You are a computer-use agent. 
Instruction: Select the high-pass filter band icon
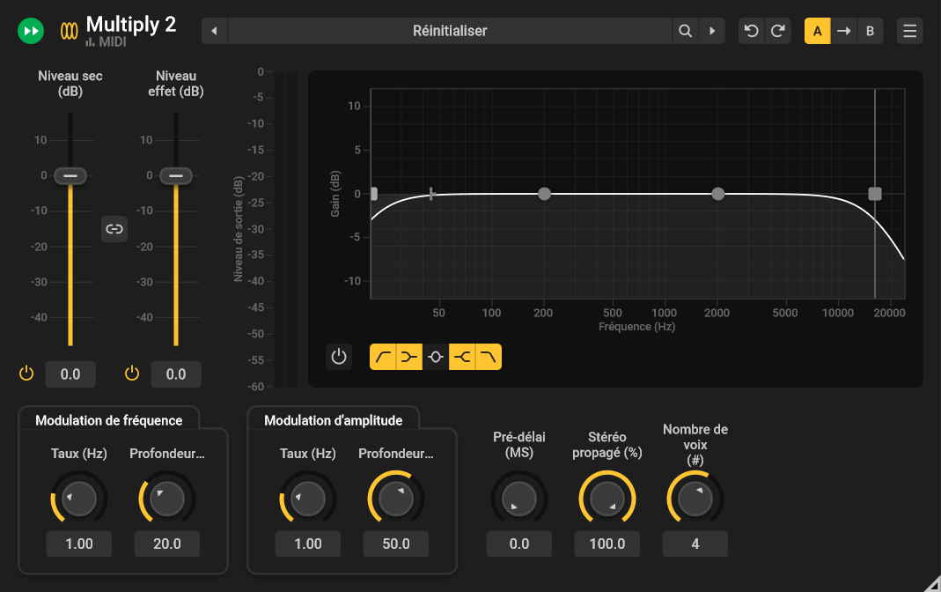(383, 358)
